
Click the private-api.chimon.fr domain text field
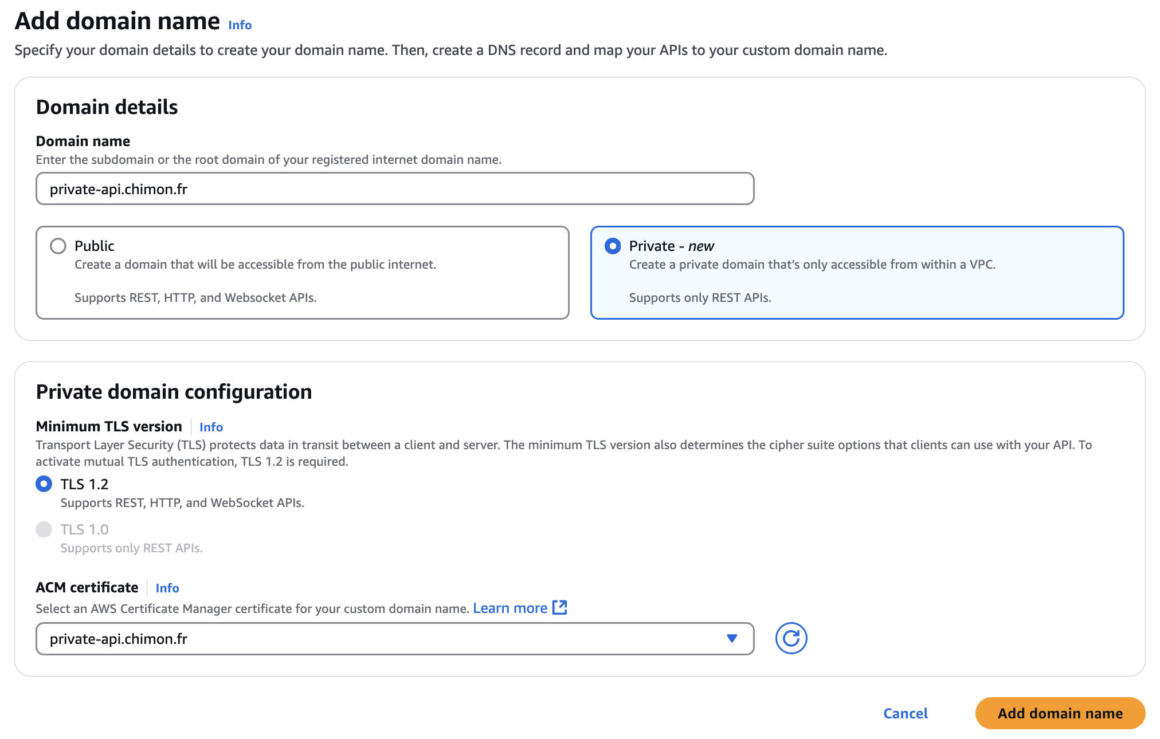(394, 188)
